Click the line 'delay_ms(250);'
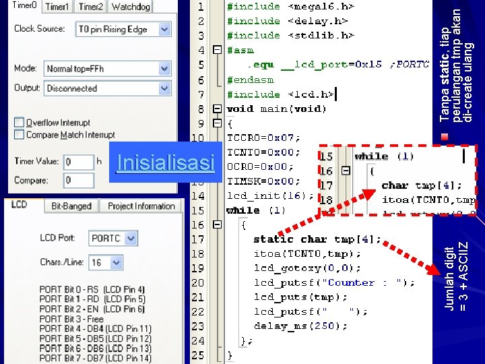Image resolution: width=485 pixels, height=364 pixels. coord(300,326)
